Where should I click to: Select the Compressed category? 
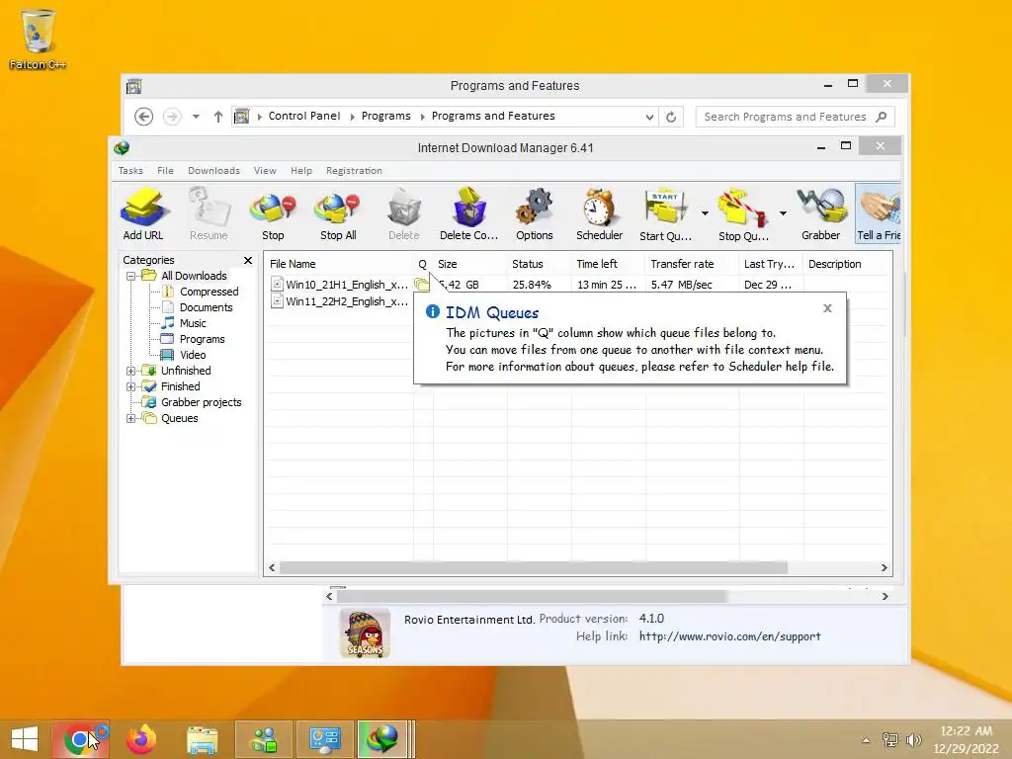(x=210, y=292)
